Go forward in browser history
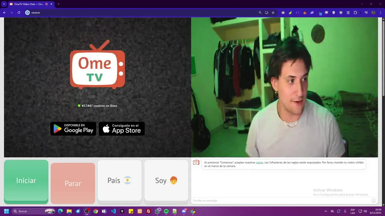385x216 pixels. pyautogui.click(x=11, y=13)
